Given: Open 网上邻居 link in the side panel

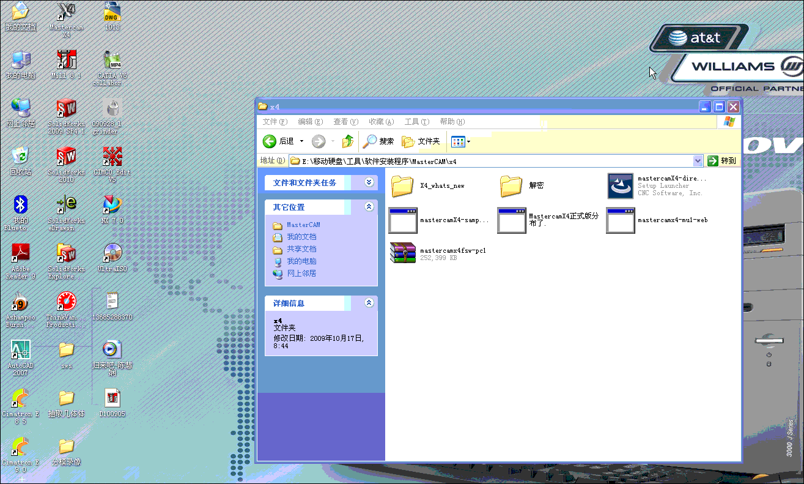Looking at the screenshot, I should point(301,274).
